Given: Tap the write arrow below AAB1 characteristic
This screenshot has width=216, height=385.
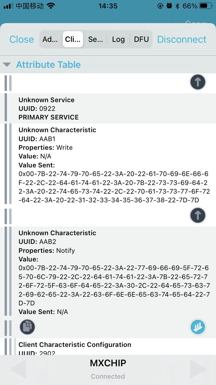Looking at the screenshot, I should click(198, 215).
